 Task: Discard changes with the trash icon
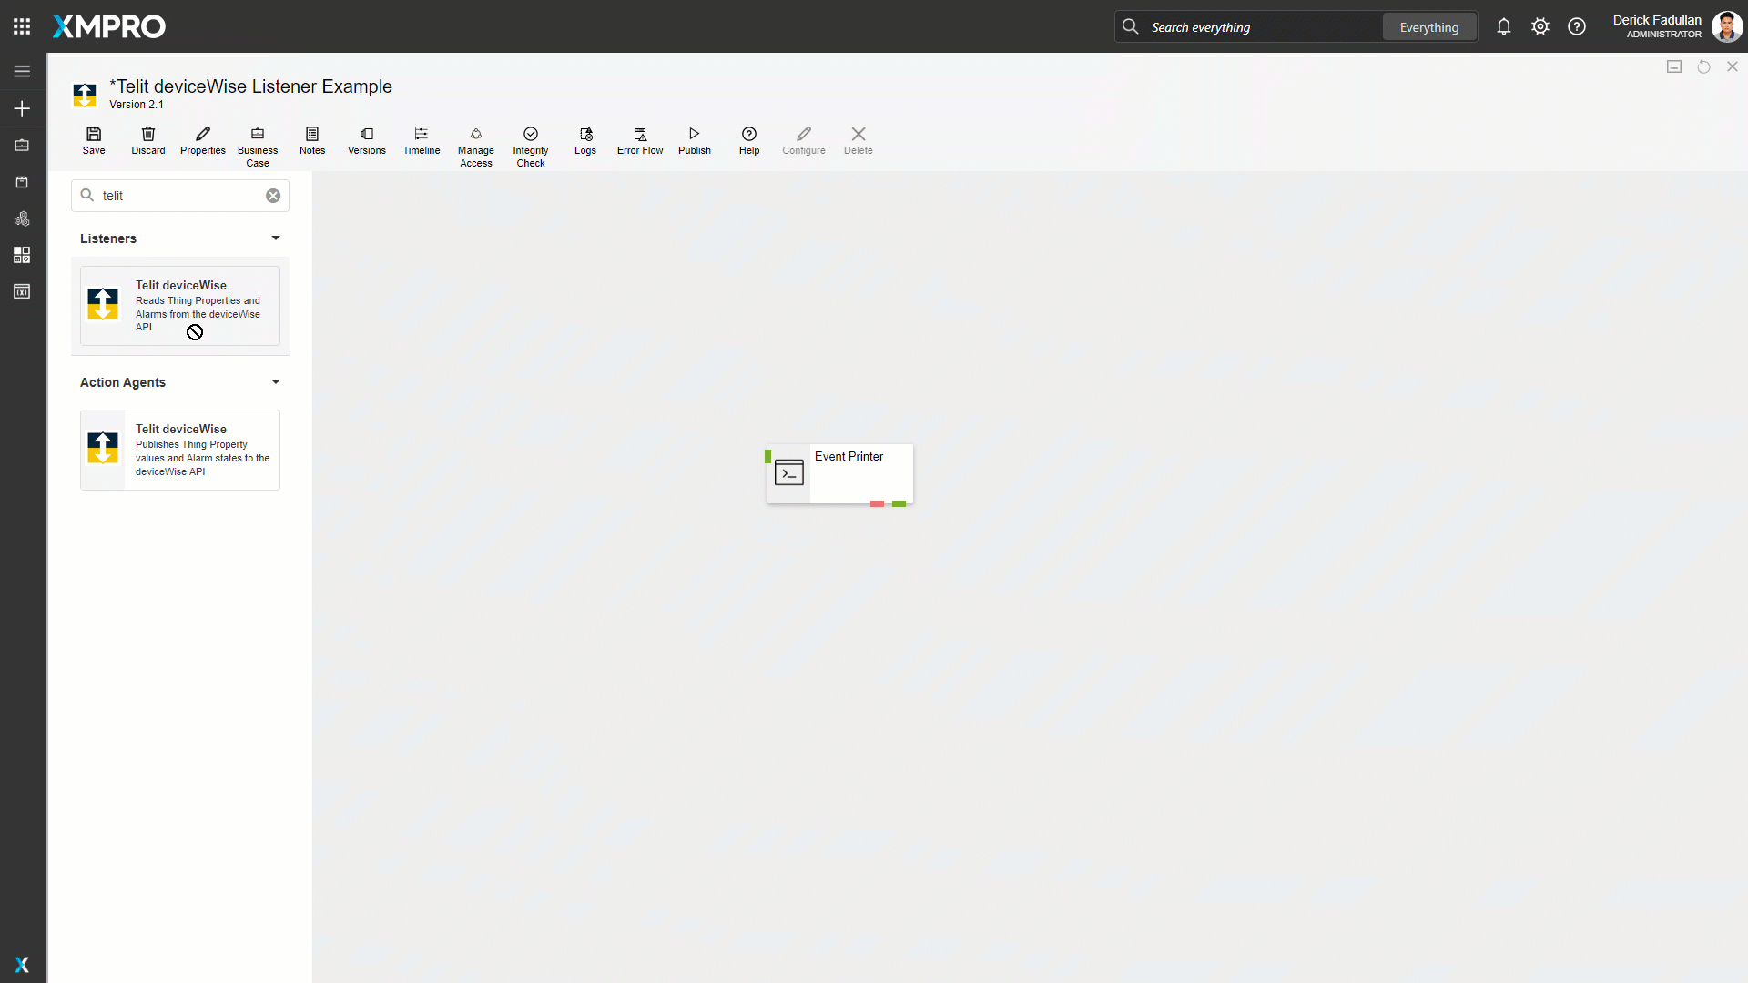click(x=147, y=140)
